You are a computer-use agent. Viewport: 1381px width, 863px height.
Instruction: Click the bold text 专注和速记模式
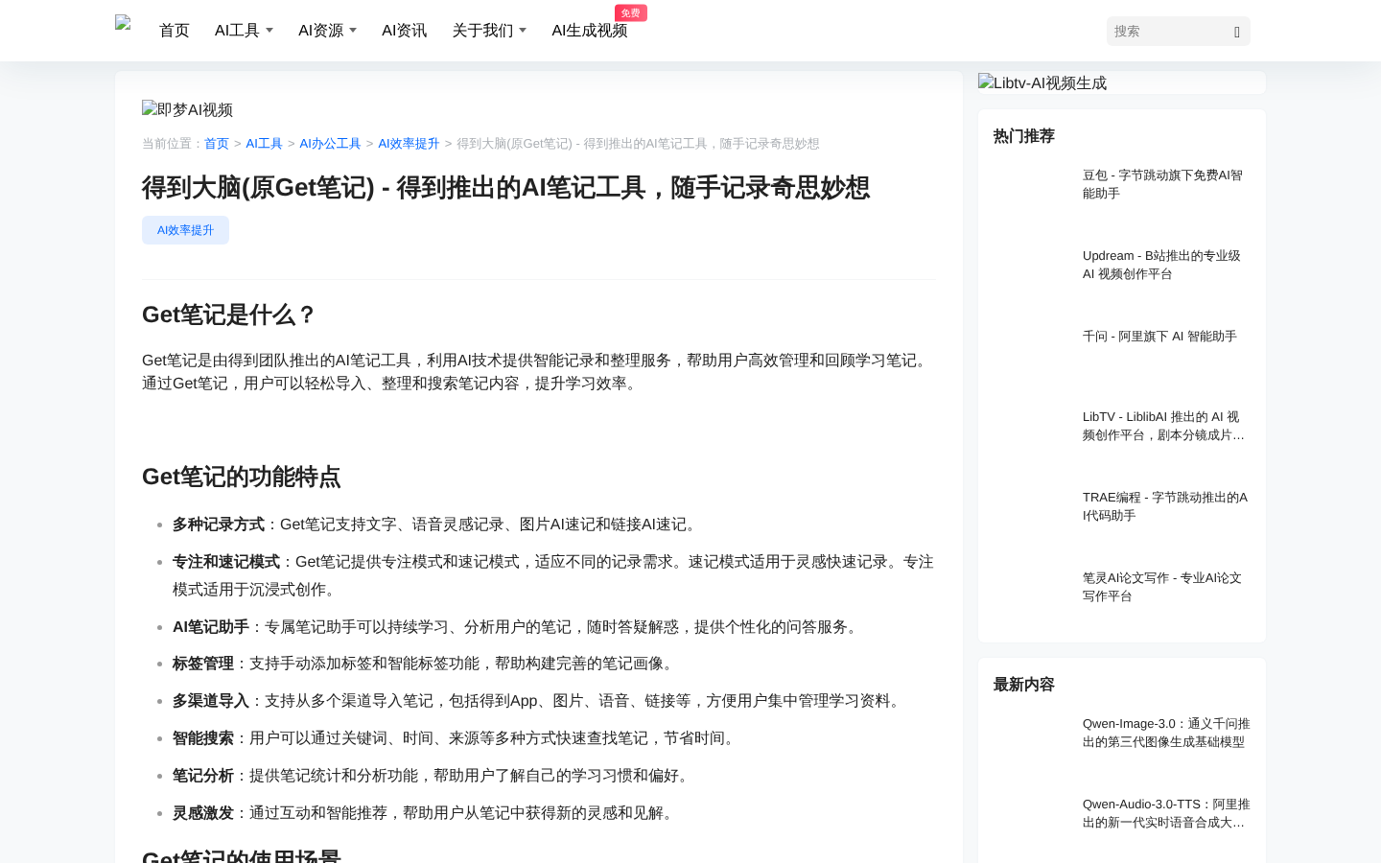click(226, 562)
